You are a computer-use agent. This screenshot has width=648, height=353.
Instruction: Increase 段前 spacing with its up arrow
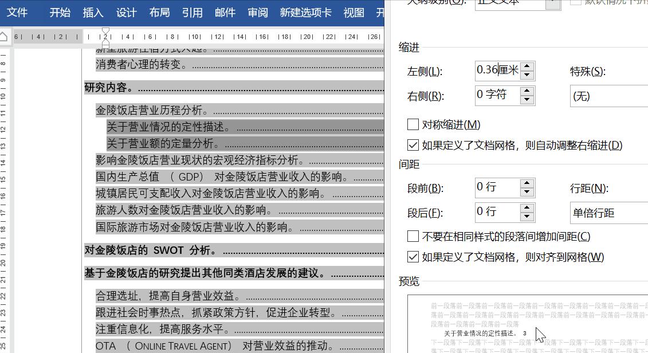coord(527,183)
